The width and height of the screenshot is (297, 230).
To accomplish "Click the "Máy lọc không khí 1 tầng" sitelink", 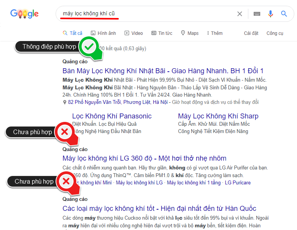I will tap(194, 182).
